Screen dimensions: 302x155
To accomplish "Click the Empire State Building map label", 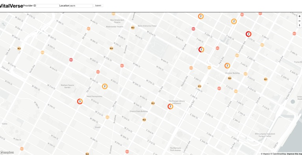I will pos(139,111).
